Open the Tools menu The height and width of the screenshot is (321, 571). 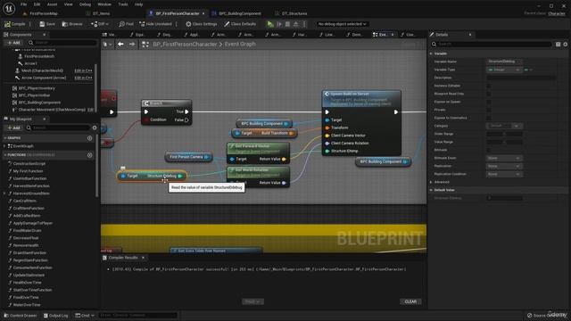(123, 4)
